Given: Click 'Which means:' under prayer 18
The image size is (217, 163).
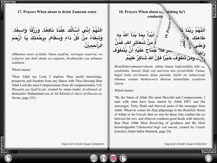Looking at the screenshot, I should 124,90.
